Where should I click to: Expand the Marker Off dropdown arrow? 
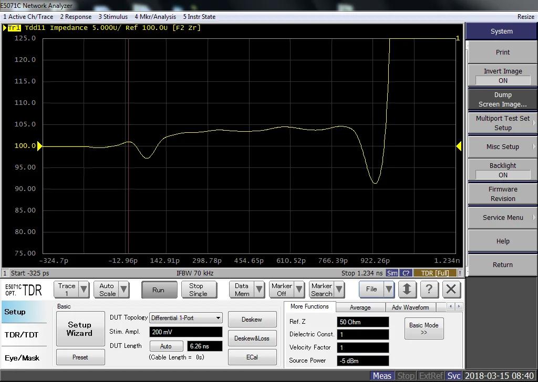(x=299, y=290)
